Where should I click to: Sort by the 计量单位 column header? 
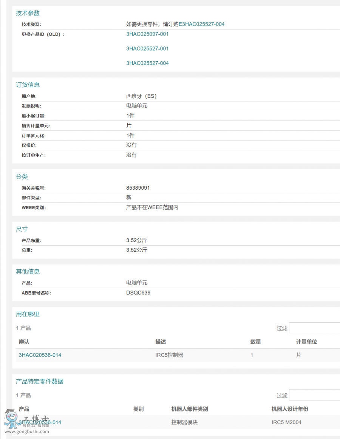307,342
